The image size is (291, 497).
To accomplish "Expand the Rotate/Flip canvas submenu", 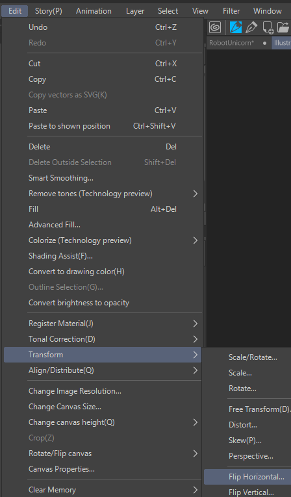I will [103, 453].
